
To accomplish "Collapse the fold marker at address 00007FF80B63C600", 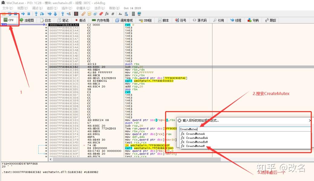I will [84, 145].
